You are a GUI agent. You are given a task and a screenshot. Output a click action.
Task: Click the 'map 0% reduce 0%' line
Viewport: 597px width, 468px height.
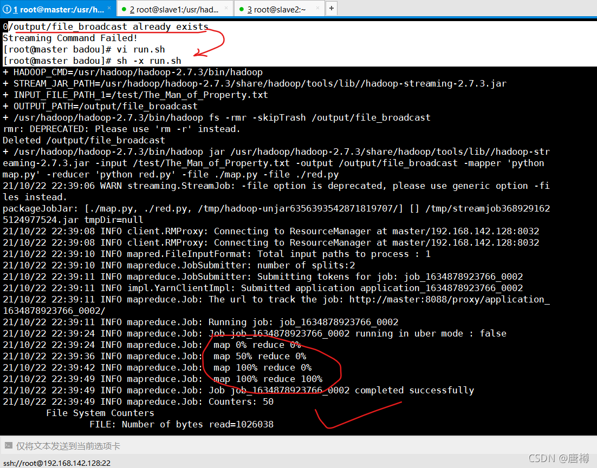pyautogui.click(x=152, y=345)
